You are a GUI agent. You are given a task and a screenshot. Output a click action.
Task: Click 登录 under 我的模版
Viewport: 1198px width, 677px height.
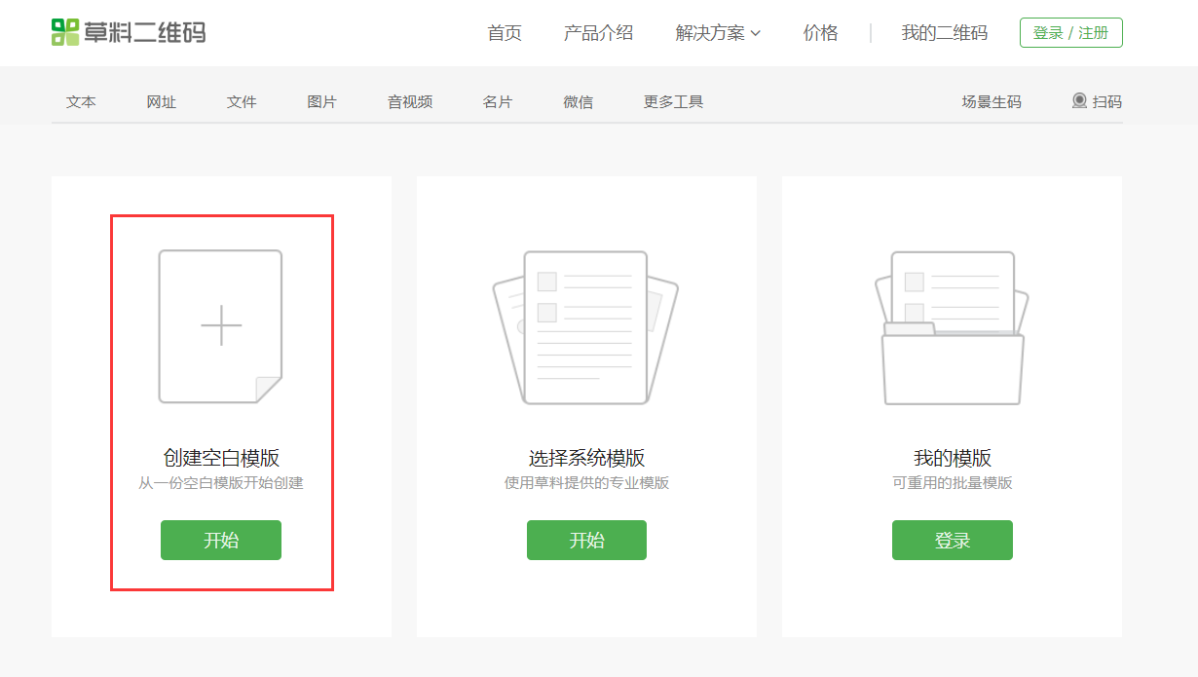952,540
